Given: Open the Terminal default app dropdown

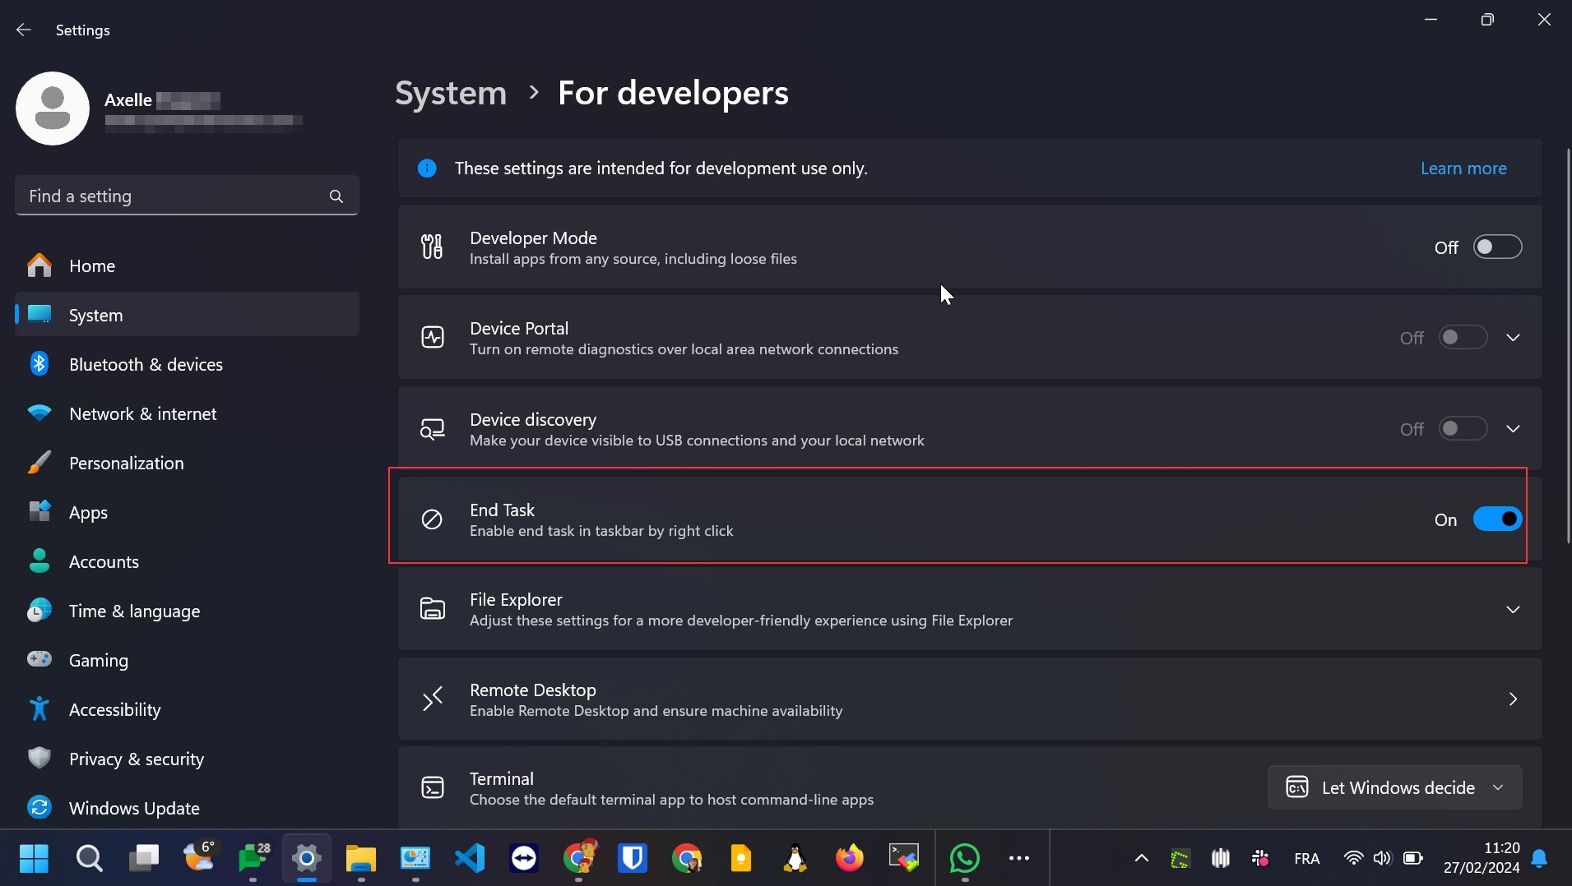Looking at the screenshot, I should pos(1394,787).
